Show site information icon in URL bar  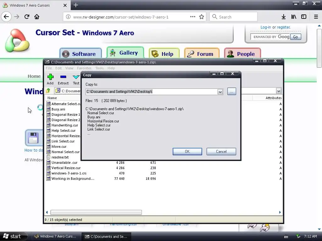68,17
